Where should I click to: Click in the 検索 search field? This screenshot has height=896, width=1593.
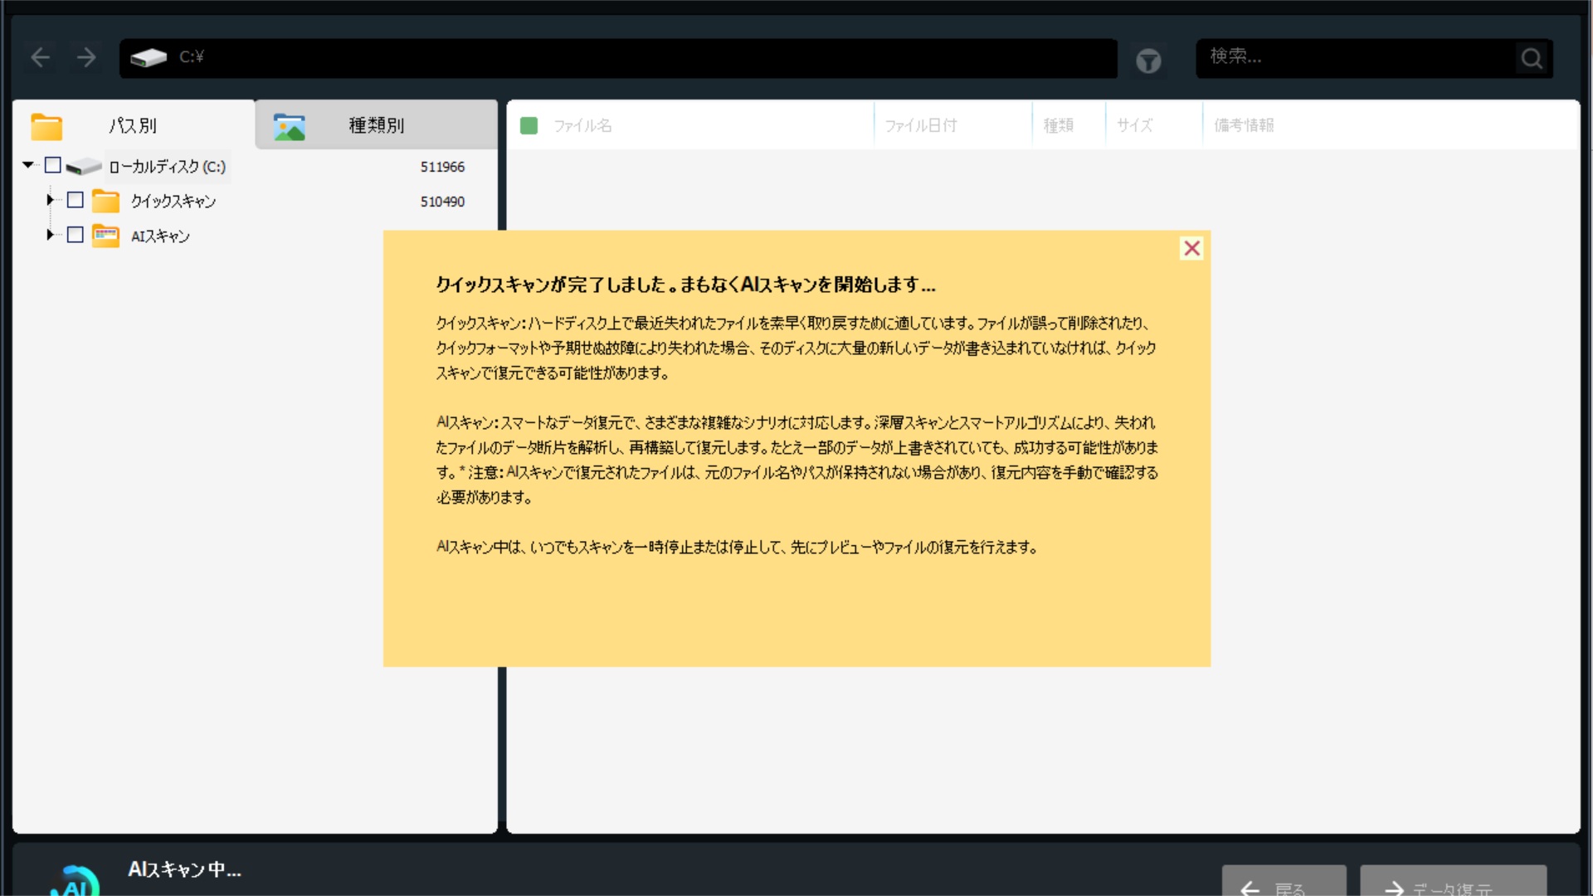pyautogui.click(x=1352, y=57)
